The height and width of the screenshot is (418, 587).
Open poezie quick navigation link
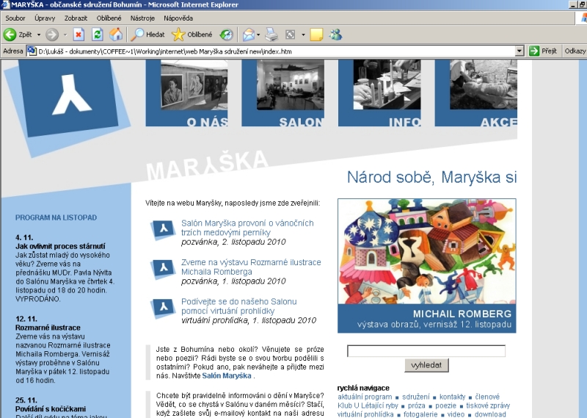pos(445,406)
